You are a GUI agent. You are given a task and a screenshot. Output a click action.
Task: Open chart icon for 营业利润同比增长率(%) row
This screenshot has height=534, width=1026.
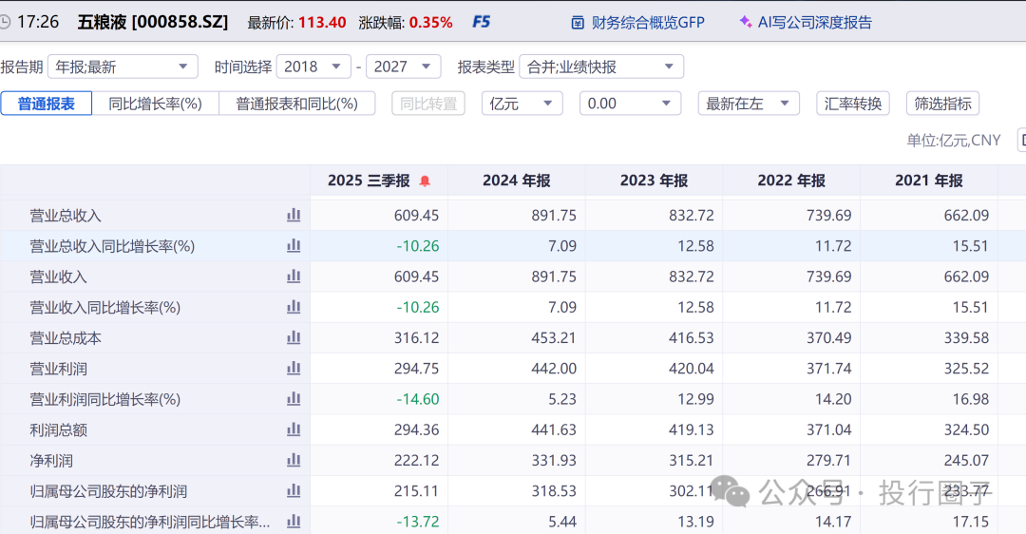click(294, 399)
